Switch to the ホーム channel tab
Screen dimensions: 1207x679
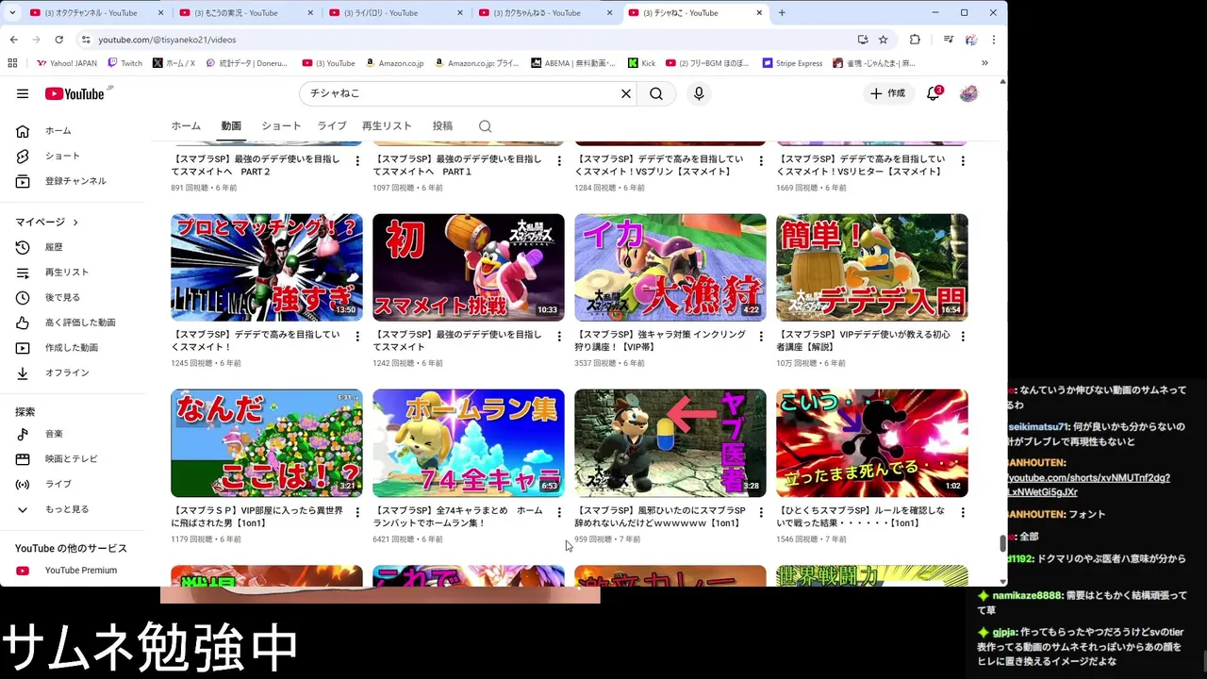pos(186,126)
